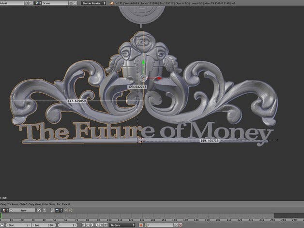Click the 147.629059 measurement label

click(x=76, y=101)
